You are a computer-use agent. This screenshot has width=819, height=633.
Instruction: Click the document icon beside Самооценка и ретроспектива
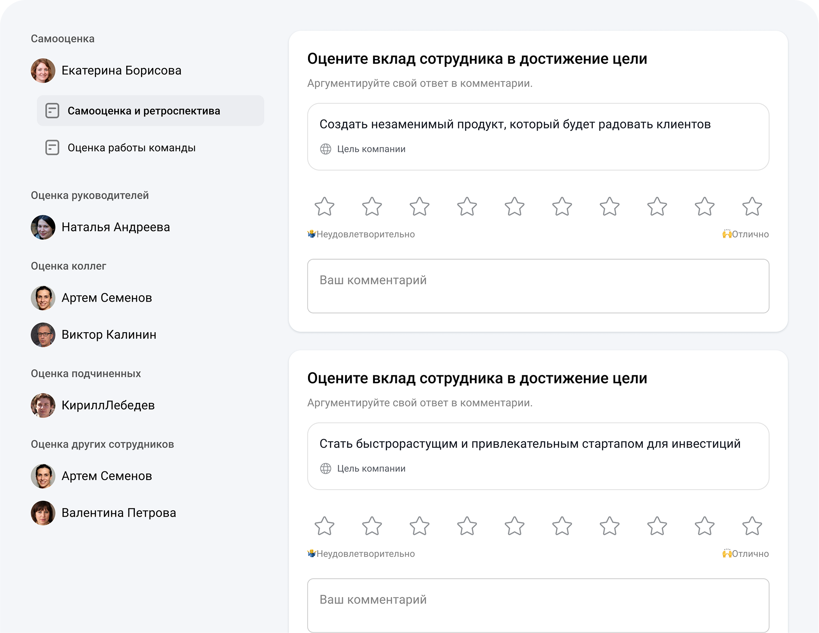[x=52, y=111]
